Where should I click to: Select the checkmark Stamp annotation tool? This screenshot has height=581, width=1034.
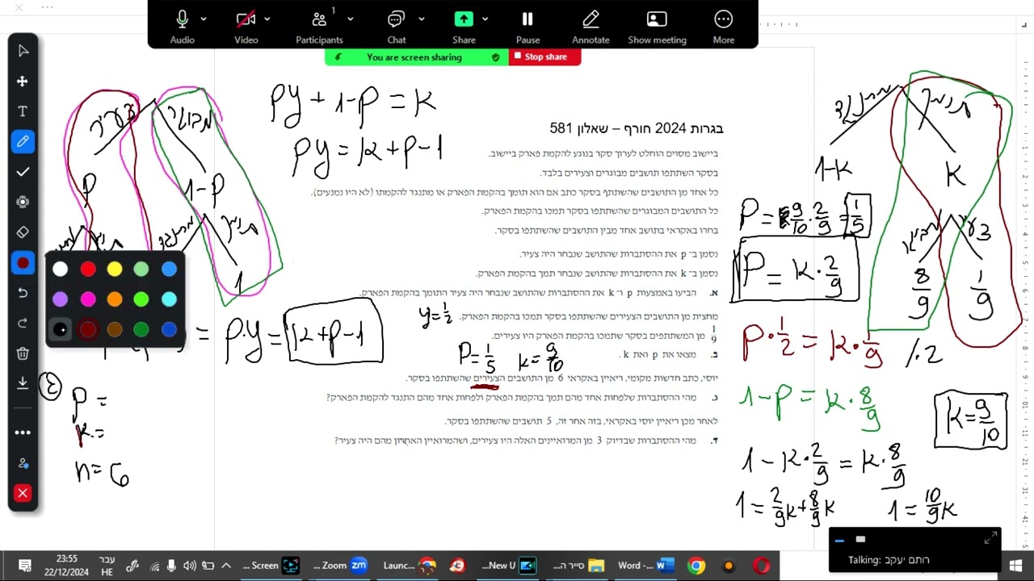point(23,172)
